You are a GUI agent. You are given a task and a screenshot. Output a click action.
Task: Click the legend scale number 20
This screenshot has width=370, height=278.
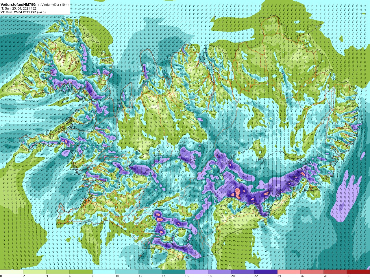[x=233, y=276]
